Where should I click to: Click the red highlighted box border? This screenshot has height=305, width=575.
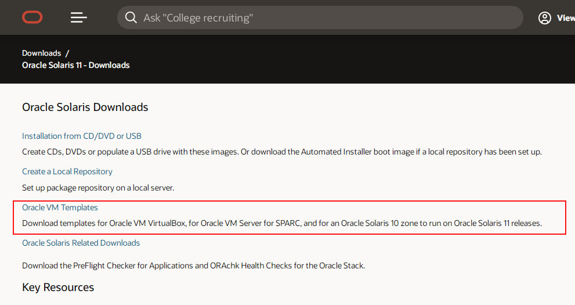click(290, 201)
